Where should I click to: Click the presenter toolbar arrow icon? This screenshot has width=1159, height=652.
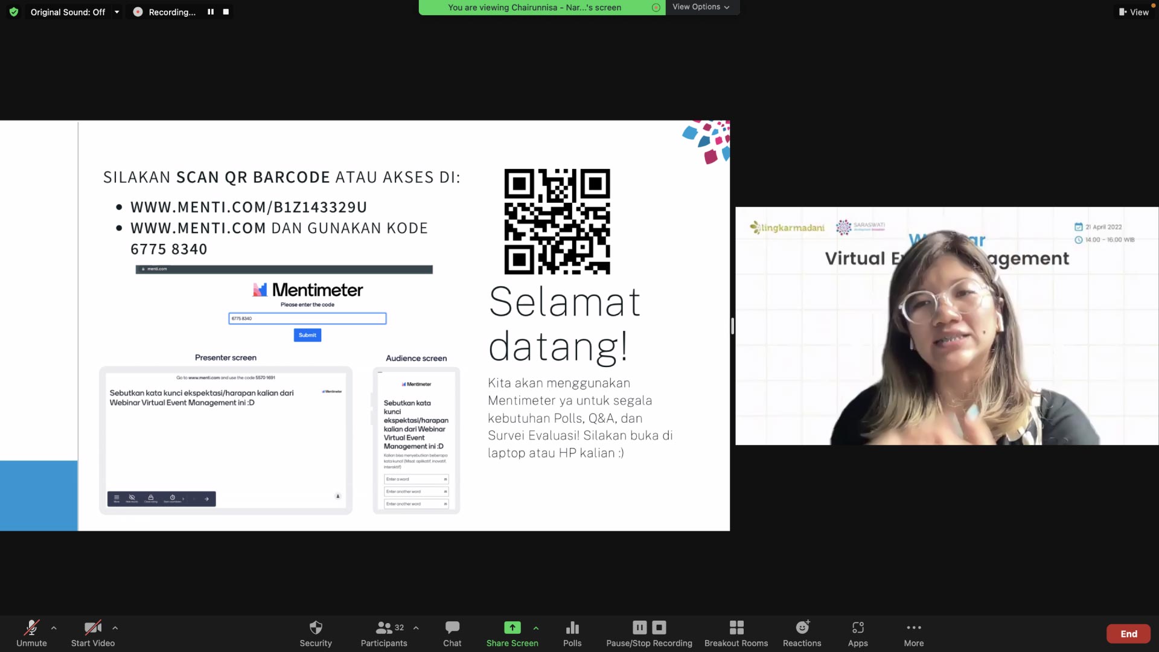[206, 499]
